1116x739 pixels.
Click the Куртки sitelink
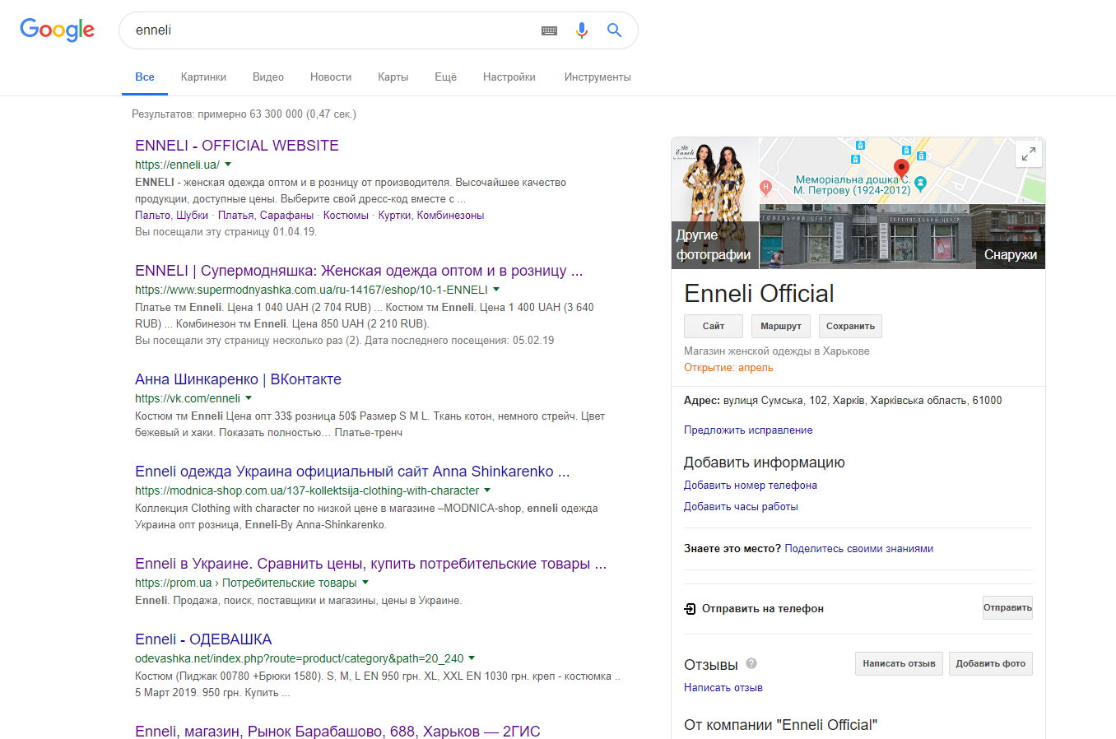394,216
